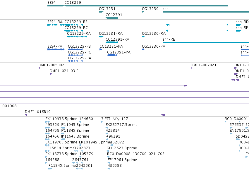The image size is (249, 170).
Task: Select EST 105379
Action: [x=80, y=157]
